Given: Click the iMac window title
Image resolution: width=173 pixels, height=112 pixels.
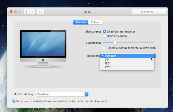Looking at the screenshot, I should coord(87,12).
